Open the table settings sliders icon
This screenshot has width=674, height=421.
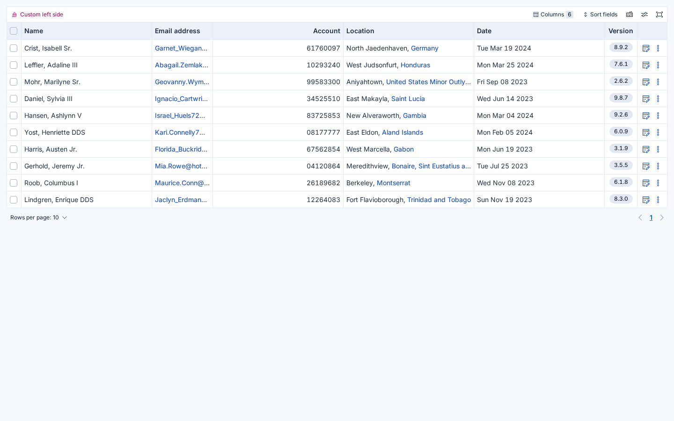(x=645, y=15)
